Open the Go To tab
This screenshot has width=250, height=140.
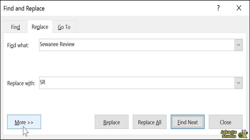(x=64, y=27)
